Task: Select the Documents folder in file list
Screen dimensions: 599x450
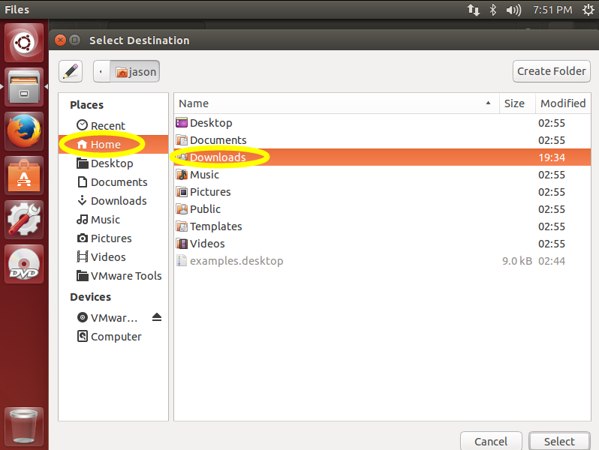Action: click(382, 140)
